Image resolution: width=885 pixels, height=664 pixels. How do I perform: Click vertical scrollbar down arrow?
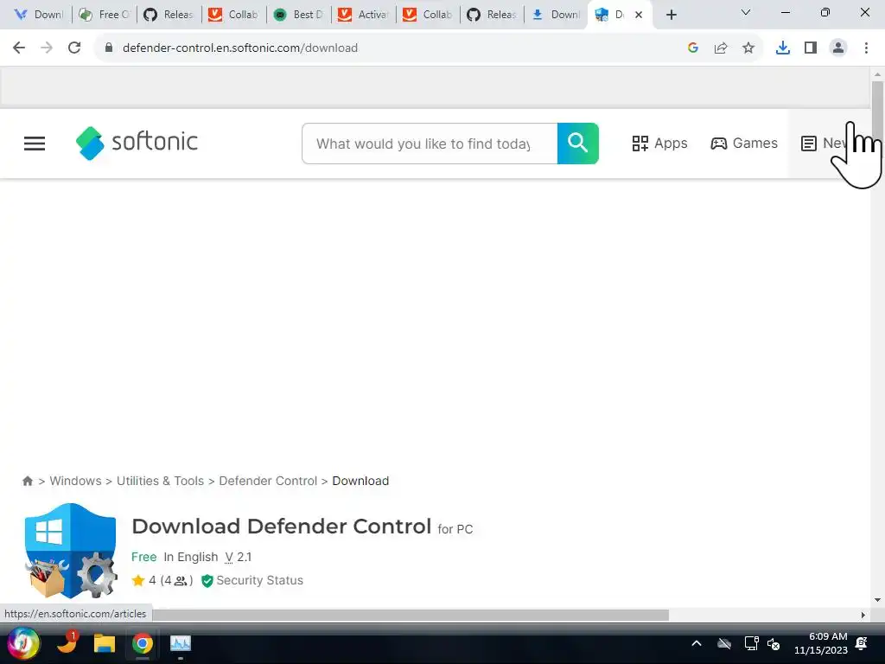(877, 600)
